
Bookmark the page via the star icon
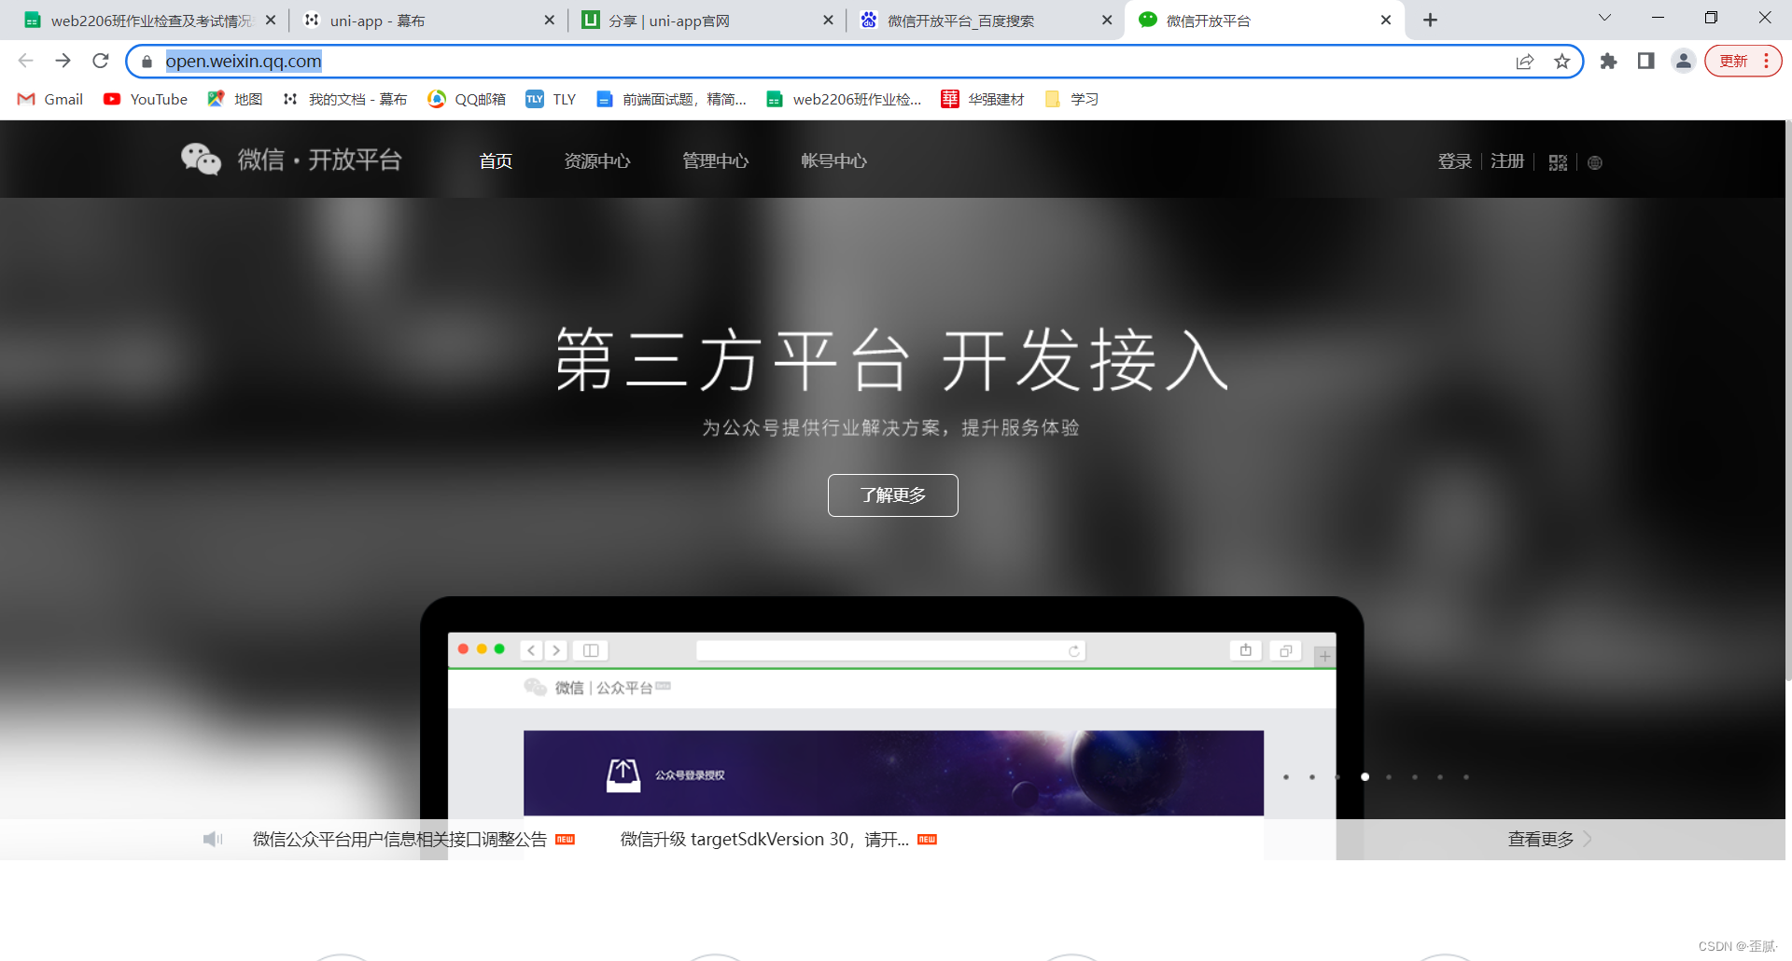tap(1562, 61)
